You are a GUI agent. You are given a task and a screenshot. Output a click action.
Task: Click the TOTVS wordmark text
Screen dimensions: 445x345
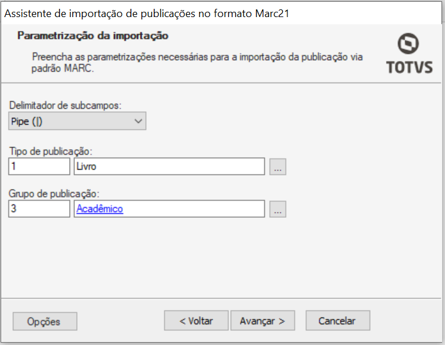click(x=409, y=67)
